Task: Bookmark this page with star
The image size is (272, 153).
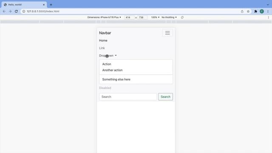Action: coord(248,11)
